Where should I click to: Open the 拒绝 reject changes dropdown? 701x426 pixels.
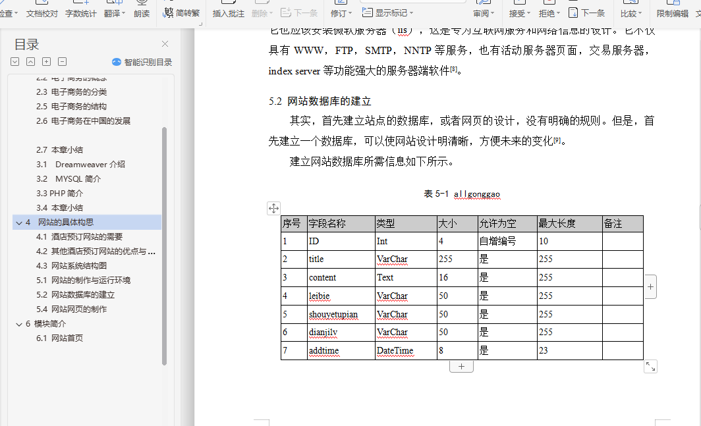click(549, 13)
